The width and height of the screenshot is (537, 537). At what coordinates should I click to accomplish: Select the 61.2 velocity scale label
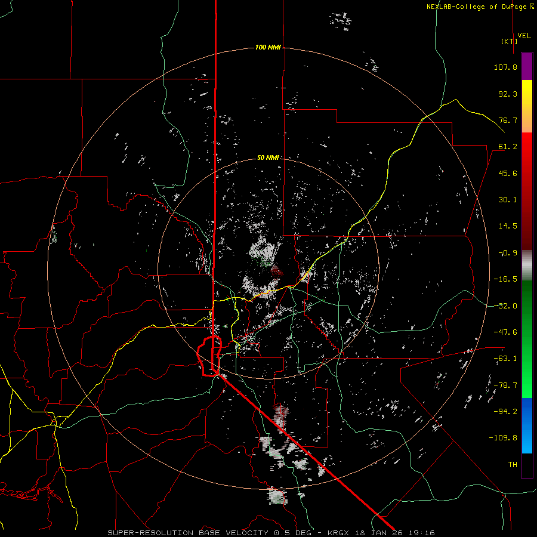pyautogui.click(x=508, y=147)
